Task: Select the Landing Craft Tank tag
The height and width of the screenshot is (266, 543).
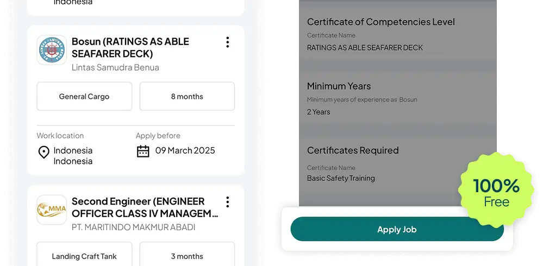Action: click(x=84, y=256)
